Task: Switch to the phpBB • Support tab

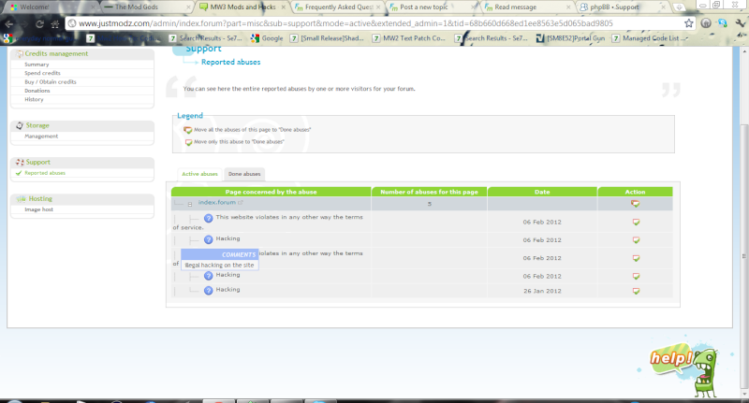Action: (622, 7)
